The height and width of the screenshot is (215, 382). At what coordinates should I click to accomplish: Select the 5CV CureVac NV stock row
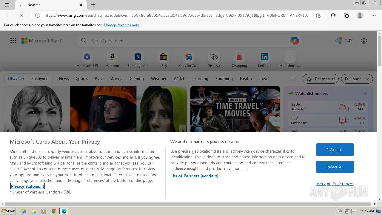coord(328,120)
